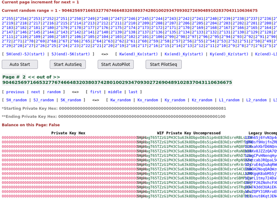Open the 5H(end)-5J(start) link
This screenshot has height=199, width=277.
click(26, 54)
